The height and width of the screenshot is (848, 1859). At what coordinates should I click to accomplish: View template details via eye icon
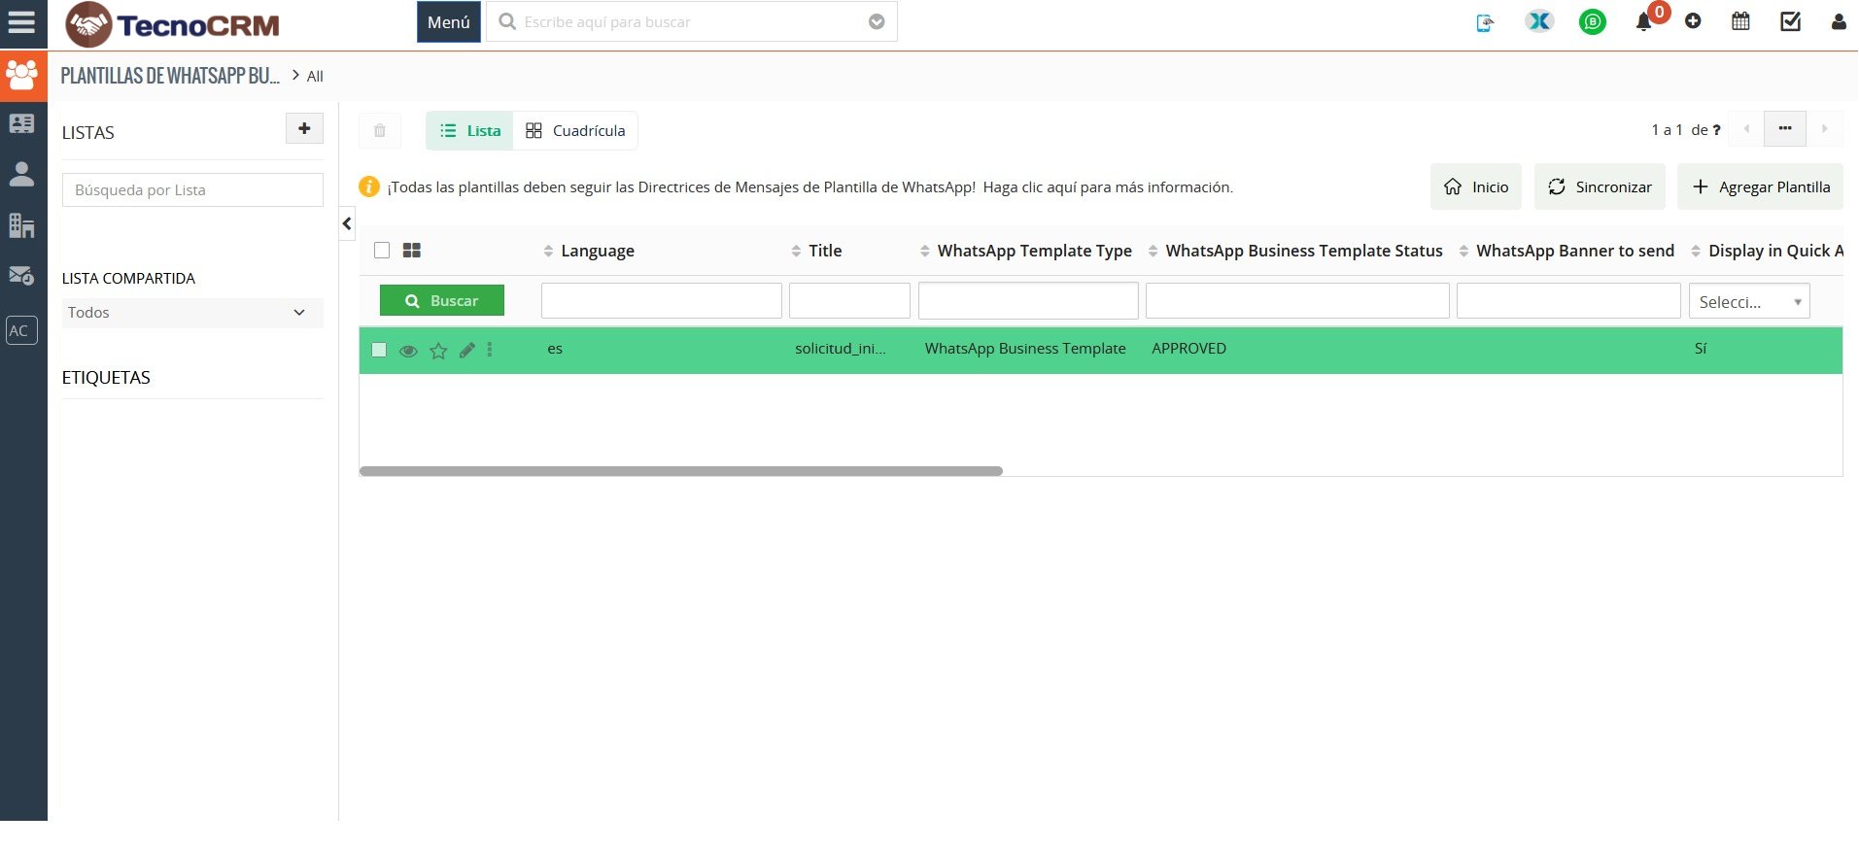(x=408, y=351)
